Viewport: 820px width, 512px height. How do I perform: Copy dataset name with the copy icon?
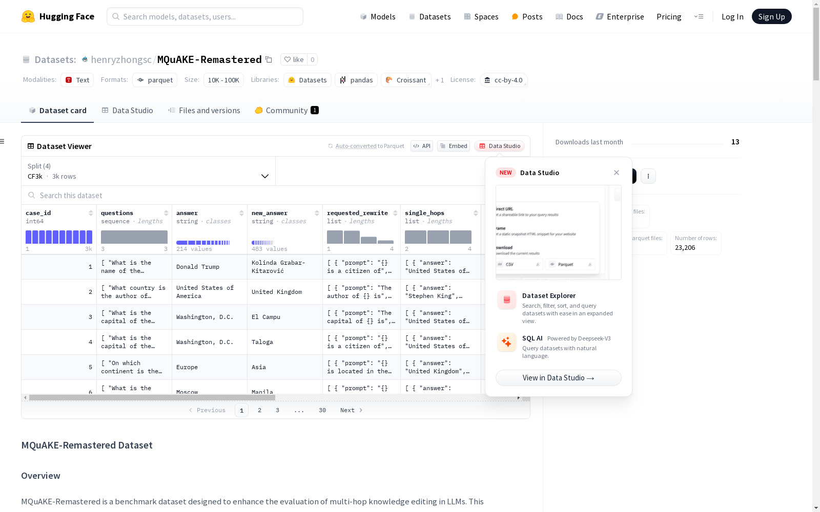click(x=269, y=59)
